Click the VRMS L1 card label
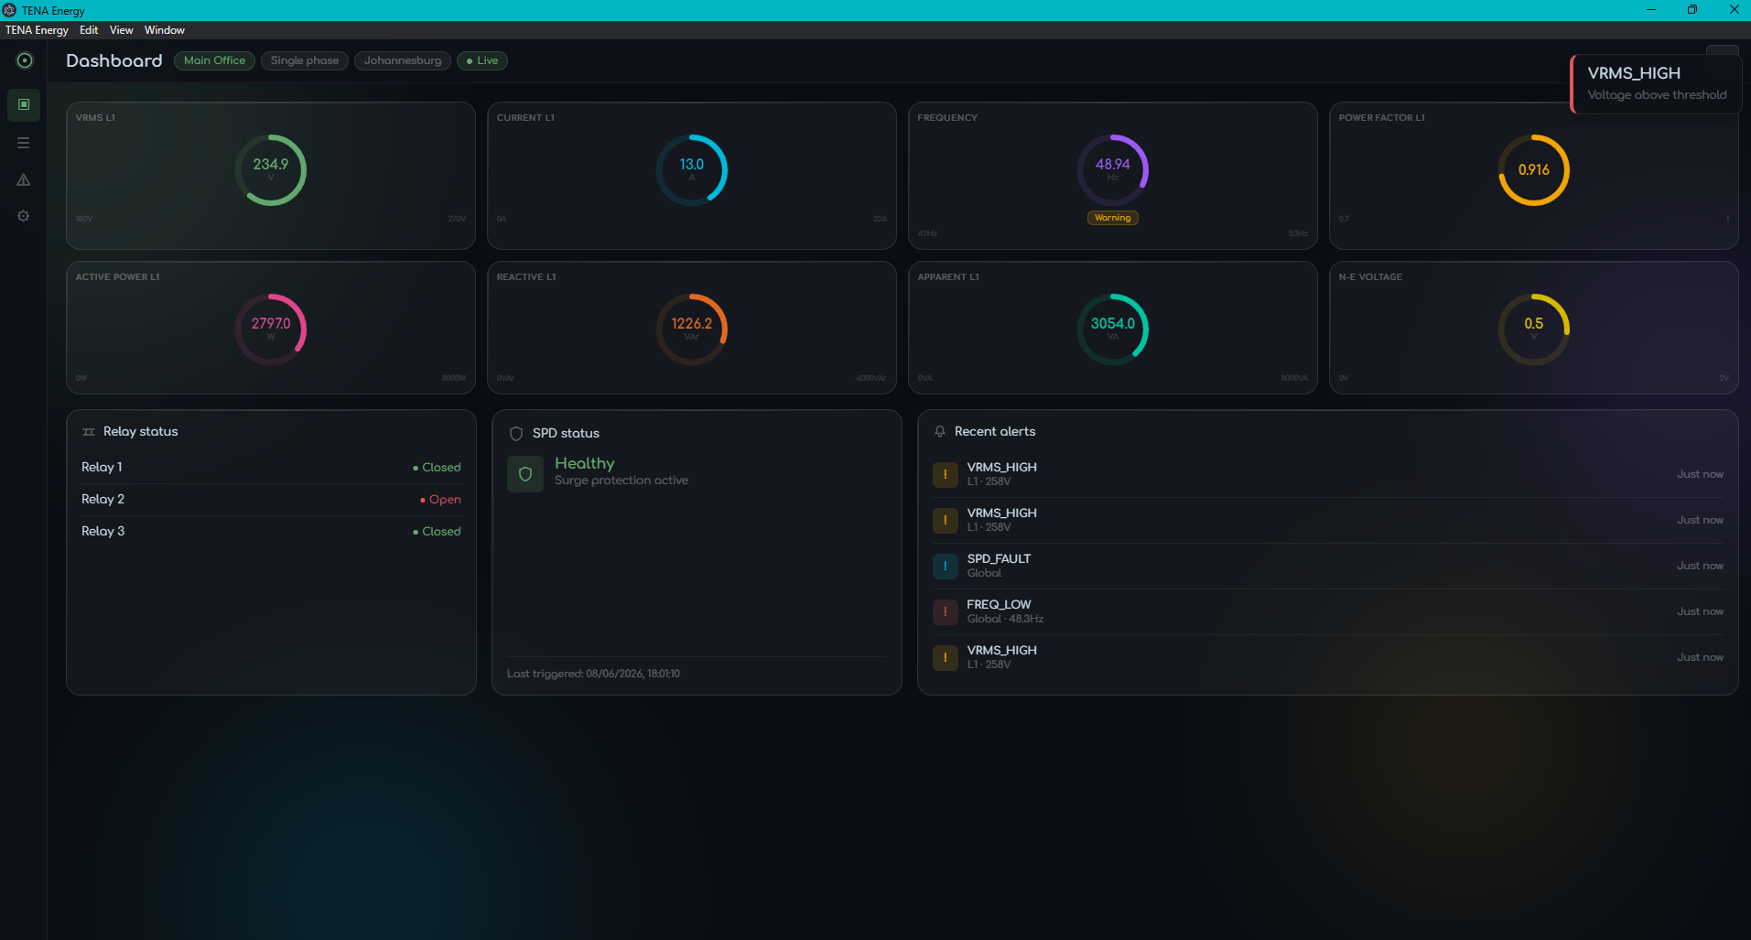1751x940 pixels. [x=95, y=118]
